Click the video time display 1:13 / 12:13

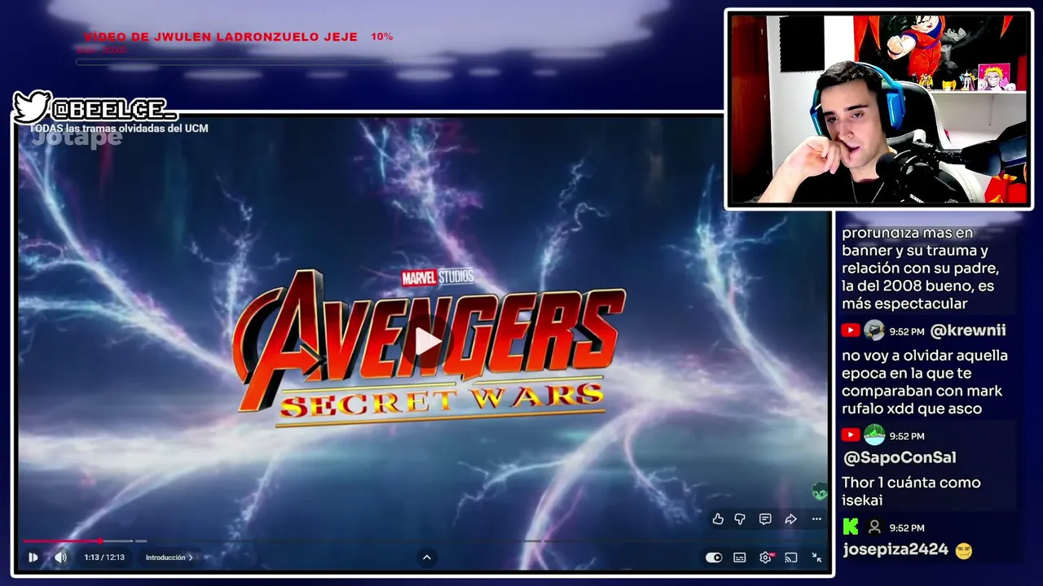tap(104, 558)
